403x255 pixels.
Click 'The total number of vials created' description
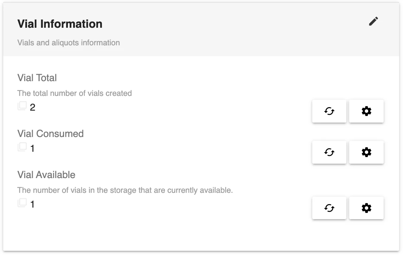75,93
